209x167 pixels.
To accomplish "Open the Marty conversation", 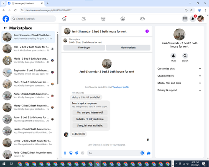I will point(28,107).
